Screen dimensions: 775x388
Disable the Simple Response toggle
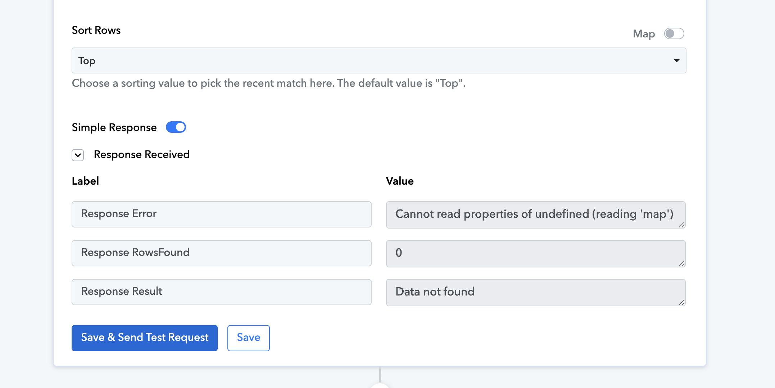[x=176, y=127]
